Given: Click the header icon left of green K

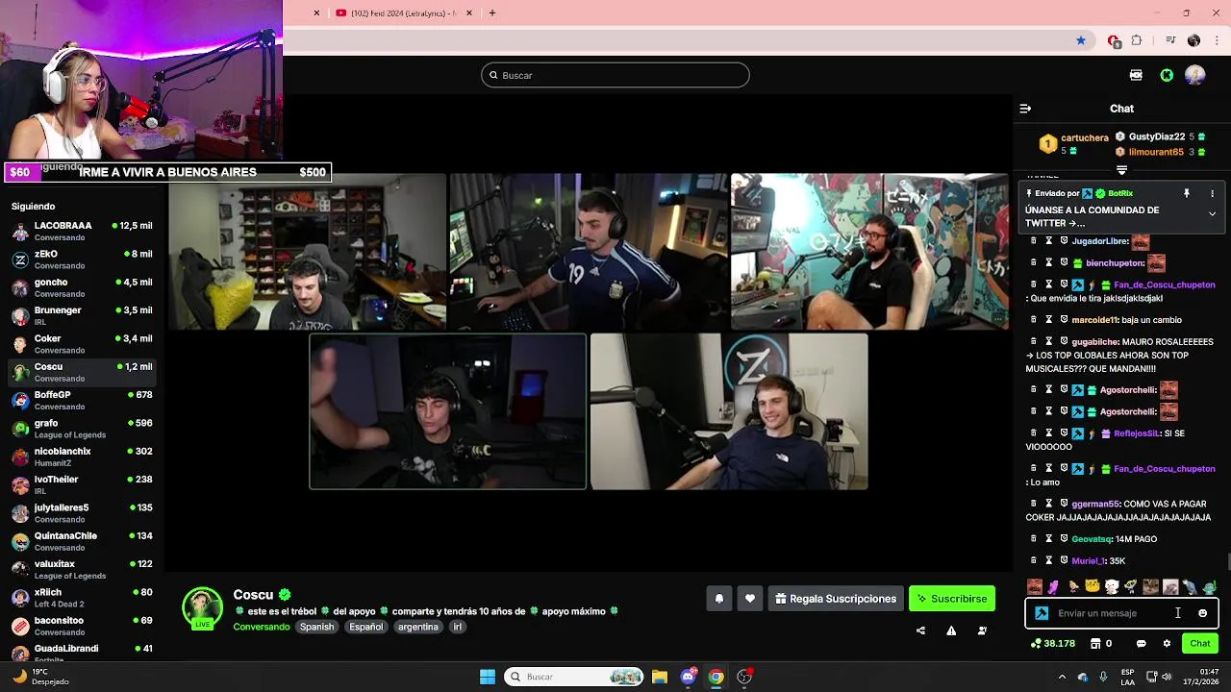Looking at the screenshot, I should point(1136,75).
